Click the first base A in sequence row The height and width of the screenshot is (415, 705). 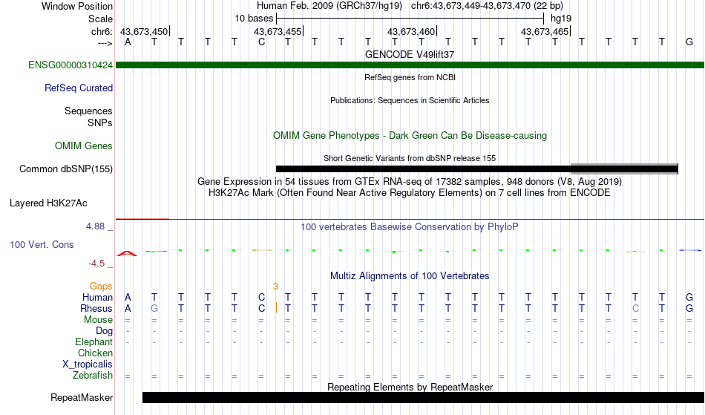coord(128,42)
